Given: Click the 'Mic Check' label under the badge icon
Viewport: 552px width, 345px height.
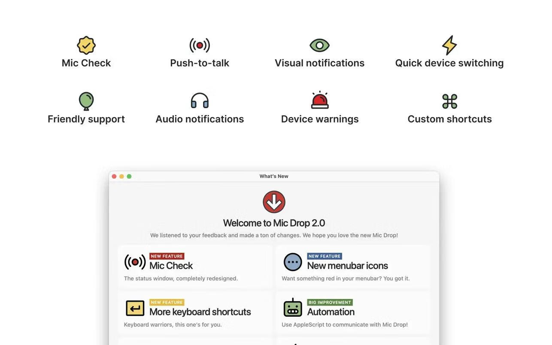Looking at the screenshot, I should point(86,63).
